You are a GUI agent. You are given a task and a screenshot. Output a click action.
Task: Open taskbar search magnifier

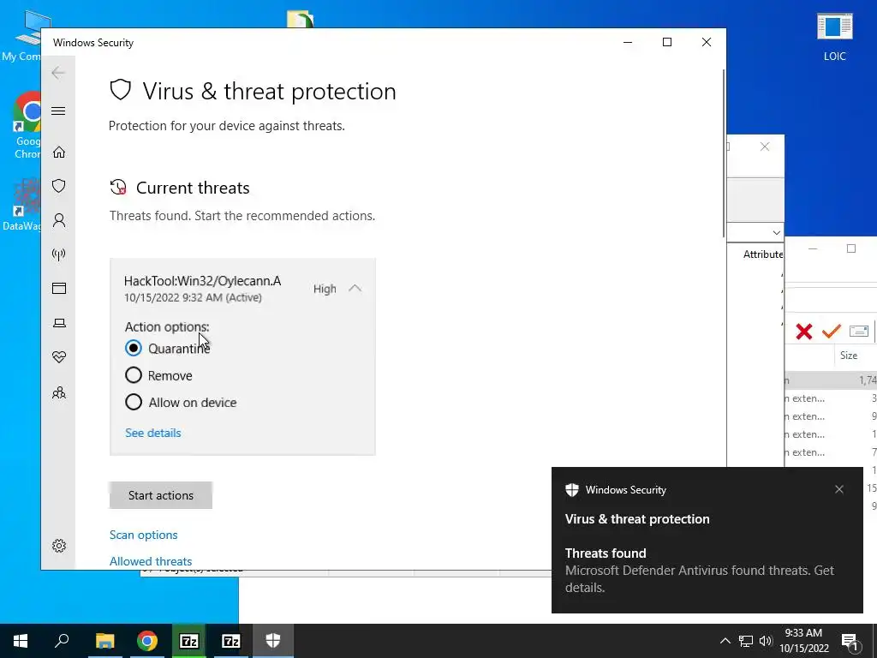click(62, 641)
